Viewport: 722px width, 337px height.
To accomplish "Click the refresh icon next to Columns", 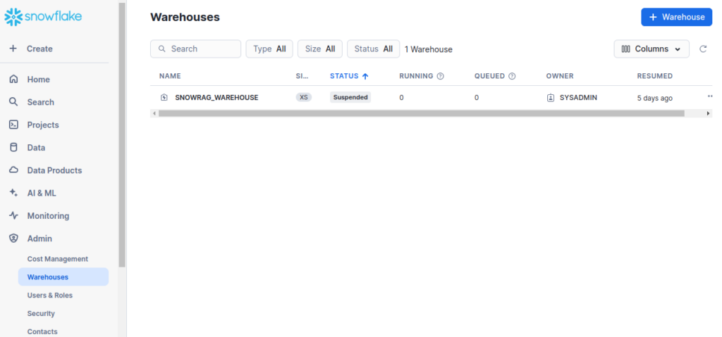I will [703, 49].
